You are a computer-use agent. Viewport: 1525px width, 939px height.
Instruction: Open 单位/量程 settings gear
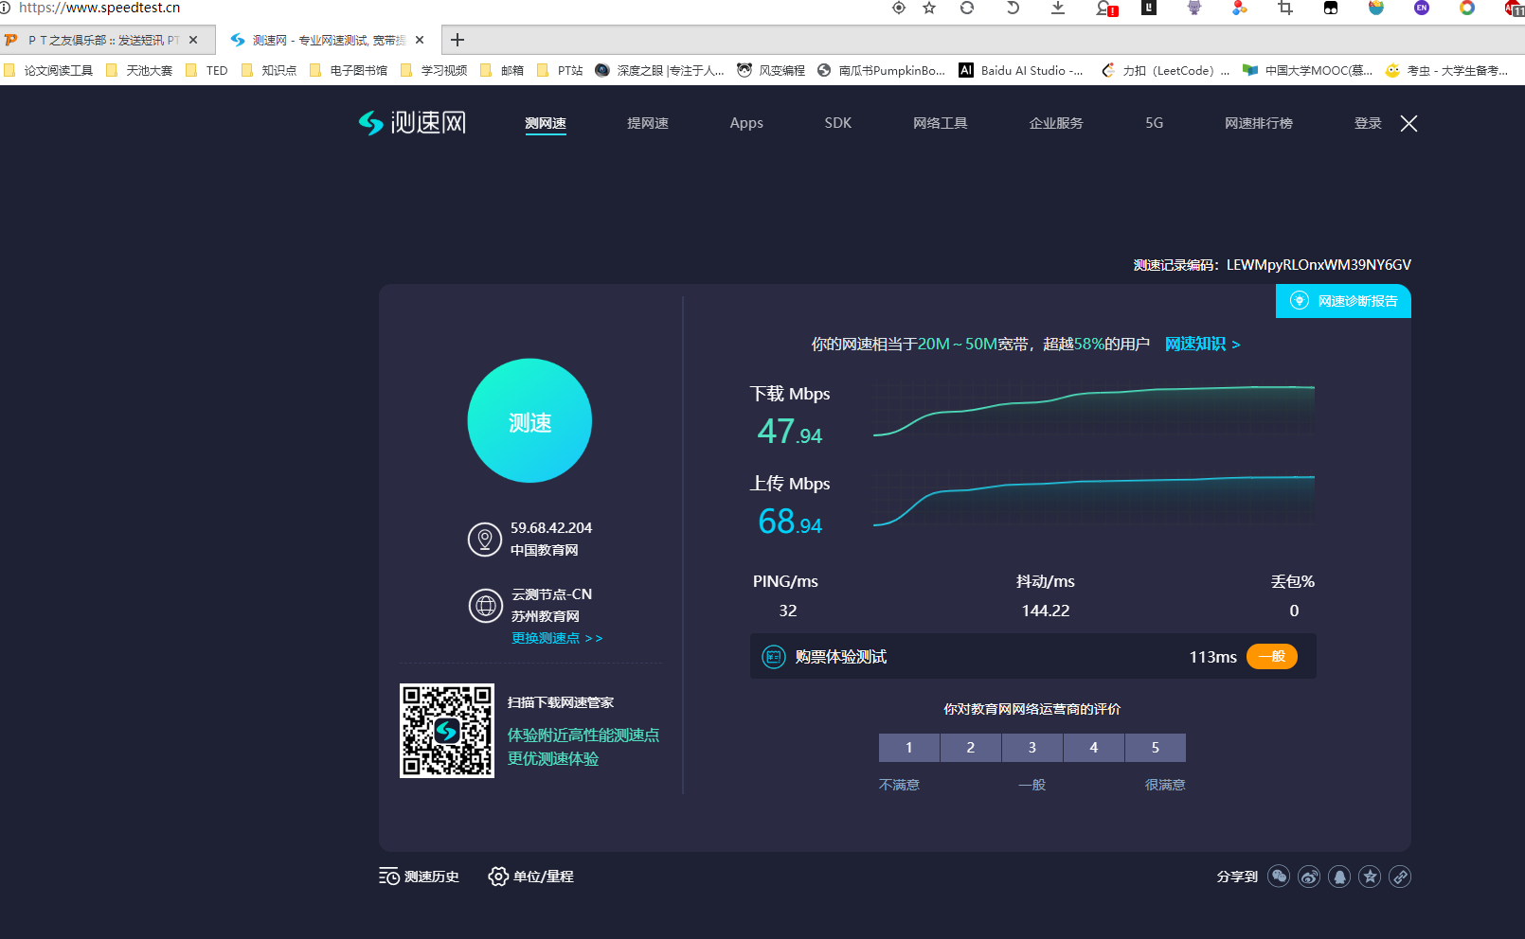click(498, 877)
